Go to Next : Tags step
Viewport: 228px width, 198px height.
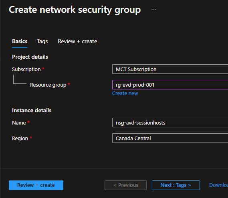point(176,185)
